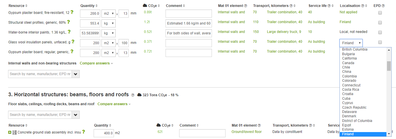Click the EPD column help icon
Viewport: 396px width, 139px height.
(383, 6)
